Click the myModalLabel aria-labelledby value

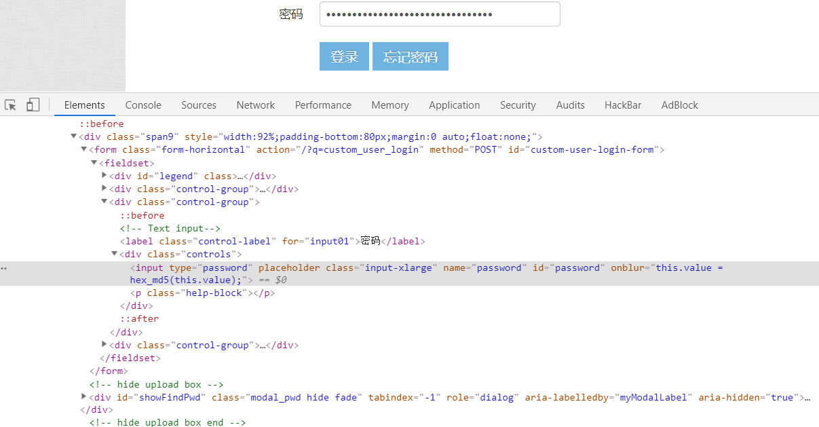[654, 397]
